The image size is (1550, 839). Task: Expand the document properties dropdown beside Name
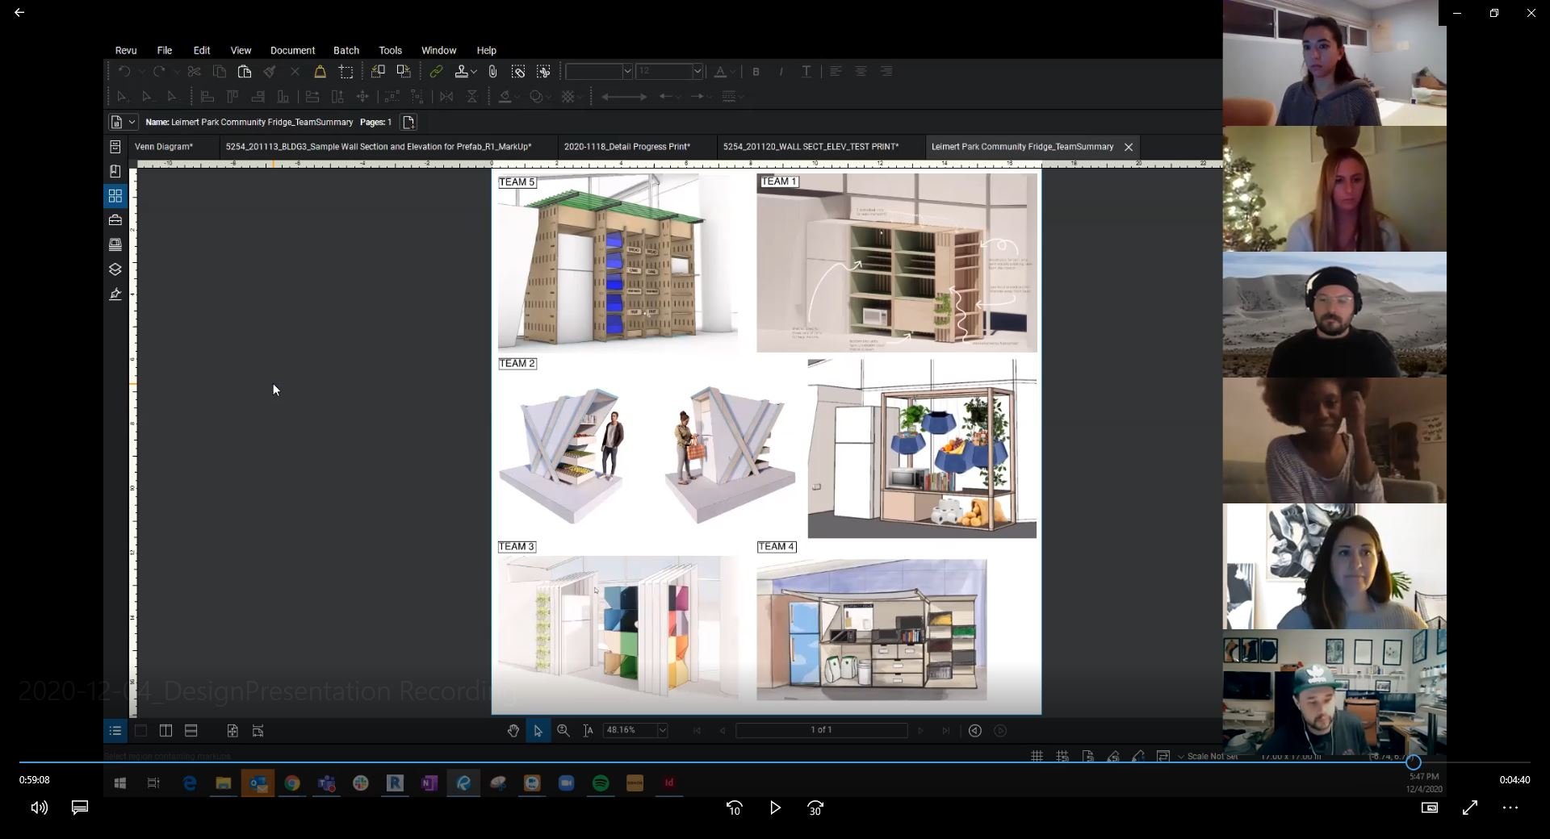coord(132,123)
